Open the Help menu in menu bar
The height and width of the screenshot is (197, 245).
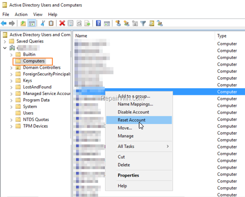pyautogui.click(x=53, y=15)
